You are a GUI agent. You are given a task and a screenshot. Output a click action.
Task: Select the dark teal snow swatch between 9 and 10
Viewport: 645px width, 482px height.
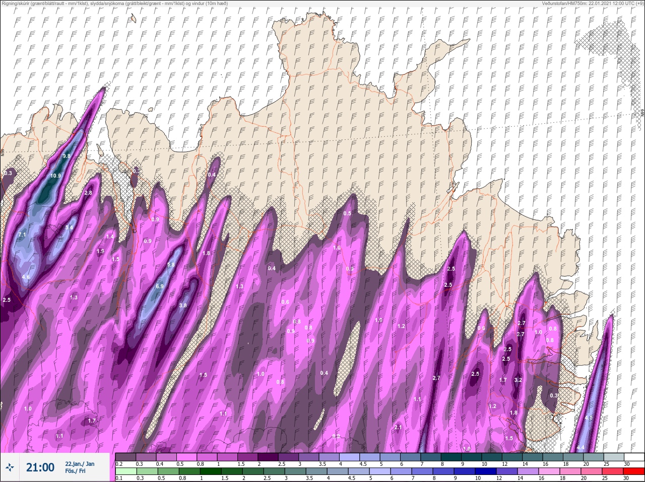(x=472, y=457)
